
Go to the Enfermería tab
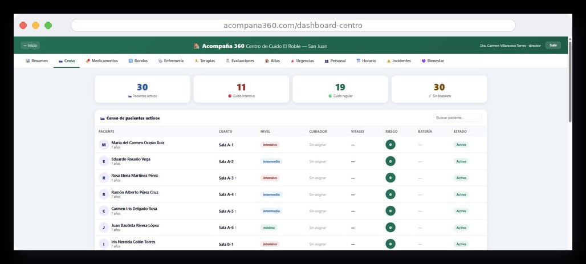(x=171, y=61)
